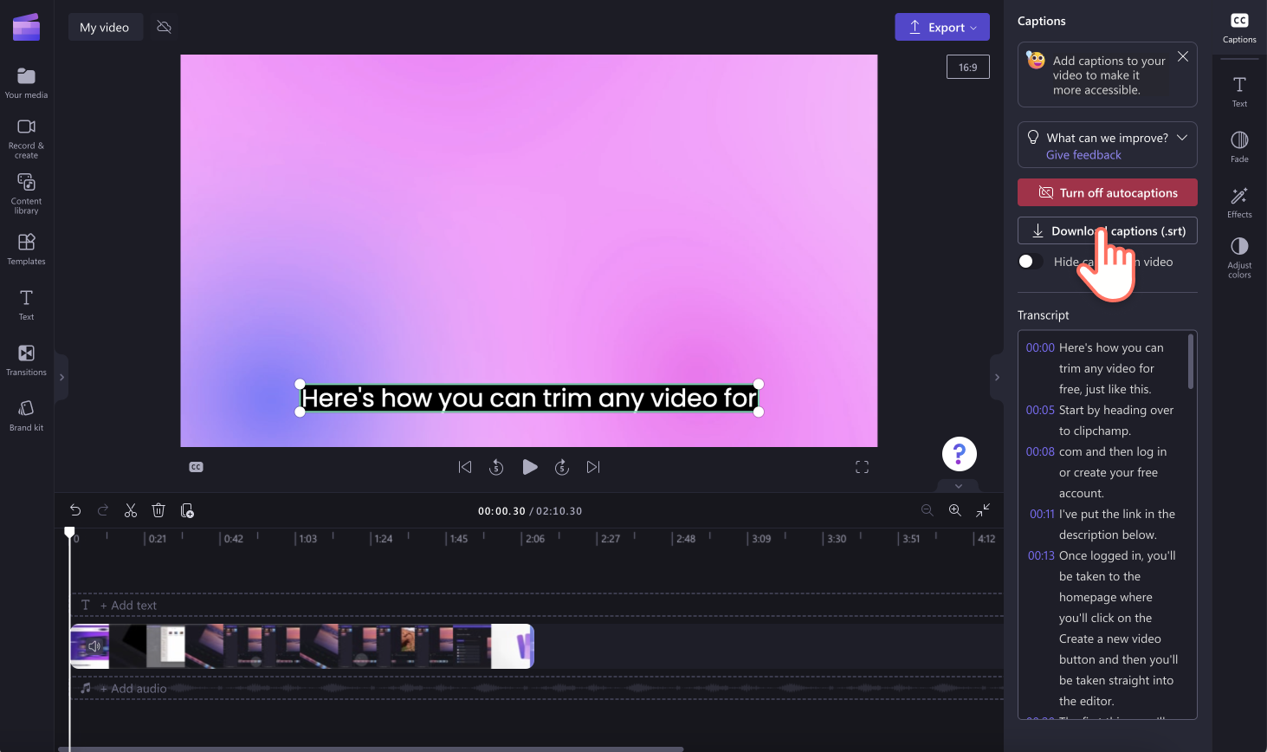Open Text panel in left sidebar

coord(26,305)
